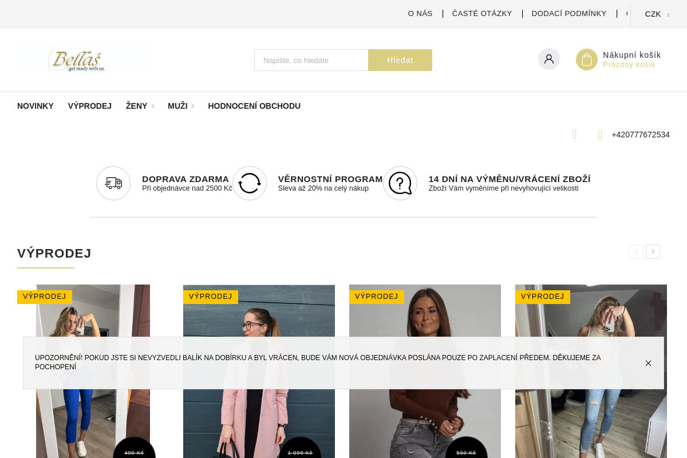The image size is (687, 458).
Task: Open the Dodací podmínky link
Action: 569,14
